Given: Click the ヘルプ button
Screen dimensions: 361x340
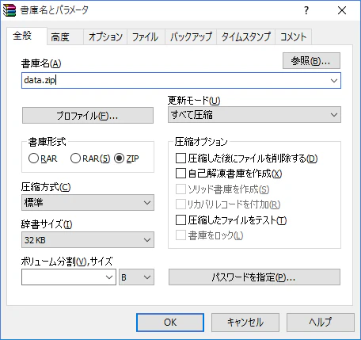Looking at the screenshot, I should click(x=321, y=323).
